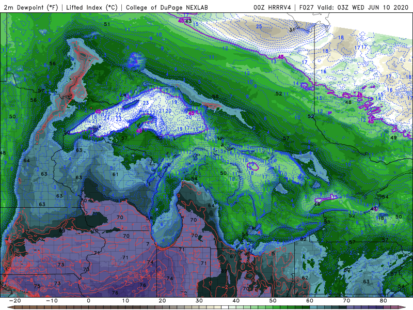Click the '-10' color scale label

pos(52,301)
